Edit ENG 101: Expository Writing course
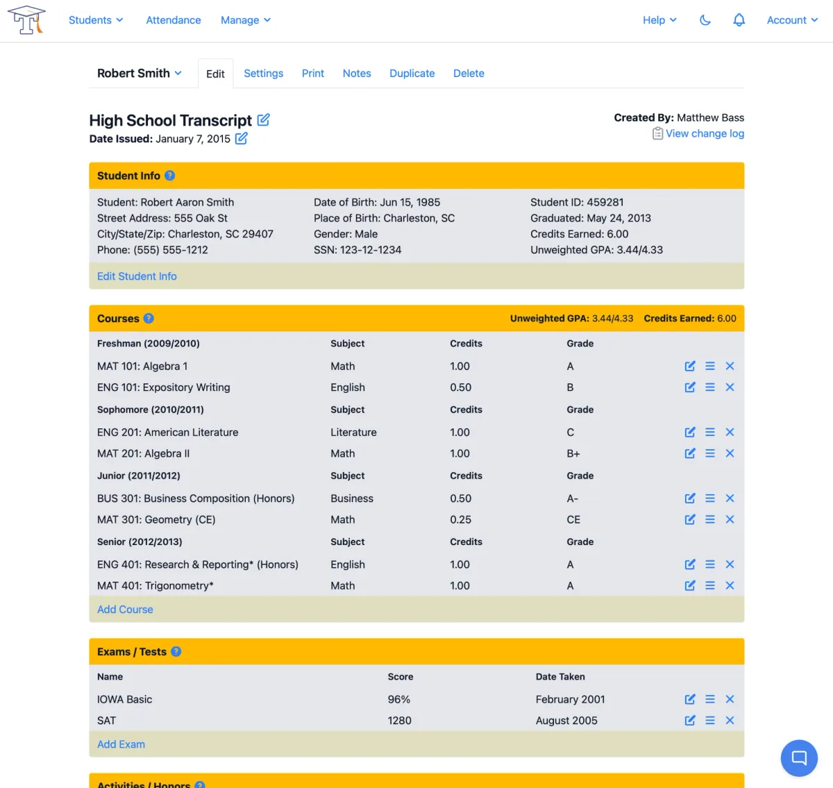Screen dimensions: 833x788 coord(690,387)
